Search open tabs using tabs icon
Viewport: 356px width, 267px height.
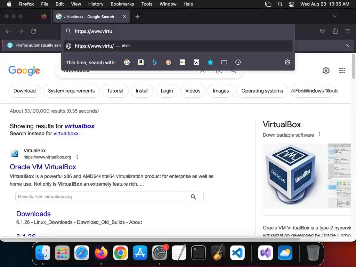(224, 62)
